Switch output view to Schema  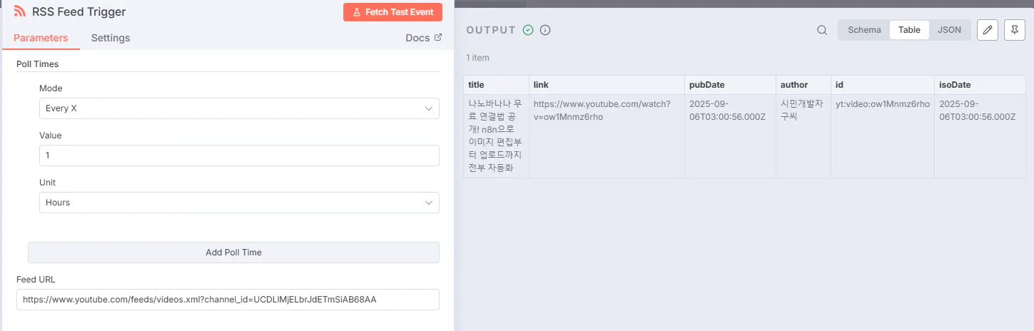(x=864, y=30)
